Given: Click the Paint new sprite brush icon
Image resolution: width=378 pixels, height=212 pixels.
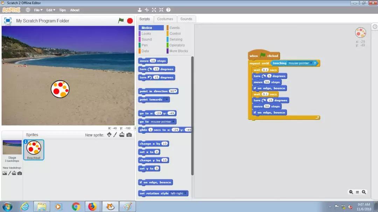Looking at the screenshot, I should click(x=115, y=135).
